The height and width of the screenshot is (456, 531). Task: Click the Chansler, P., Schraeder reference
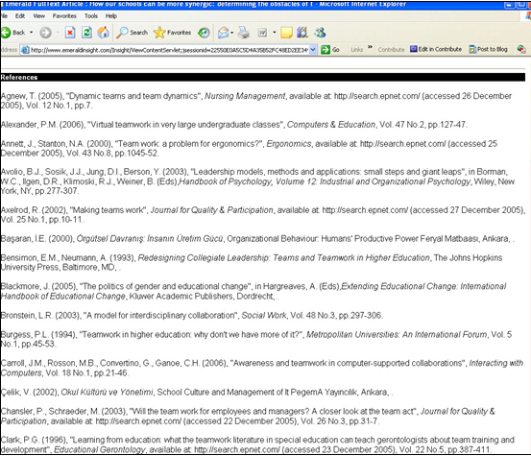[248, 416]
